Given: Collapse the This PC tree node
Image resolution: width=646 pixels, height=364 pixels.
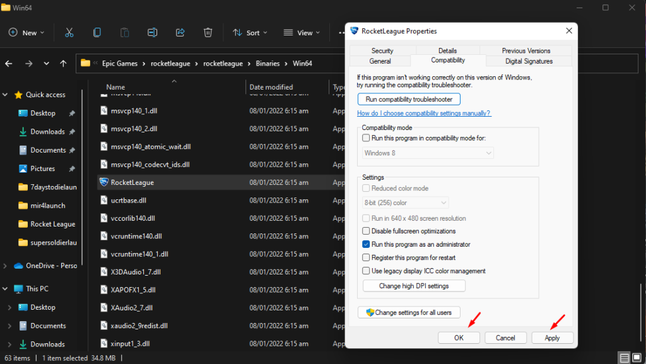Looking at the screenshot, I should tap(5, 289).
